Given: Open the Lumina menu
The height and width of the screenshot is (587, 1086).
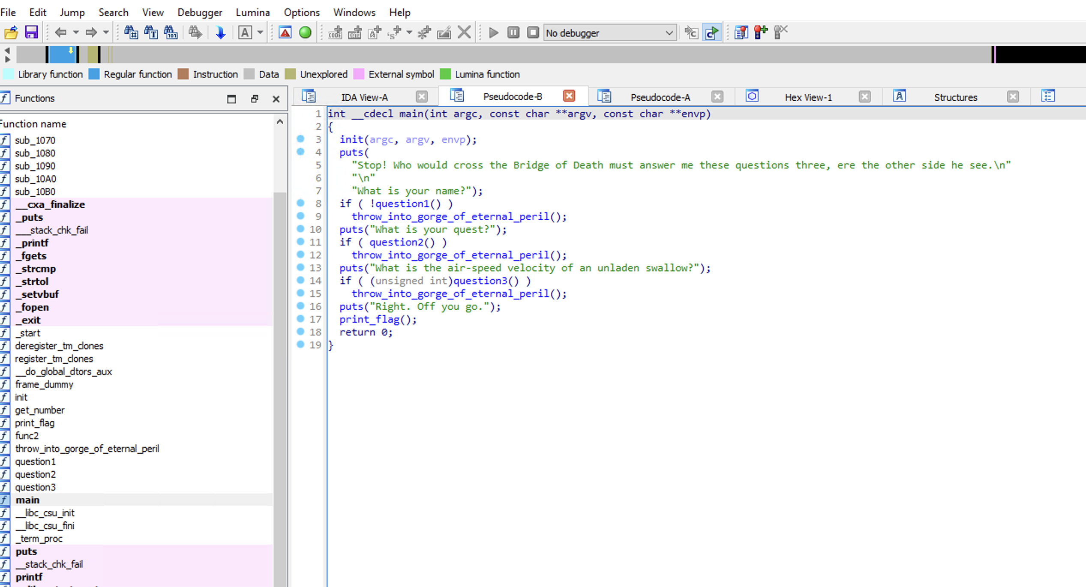Looking at the screenshot, I should [253, 12].
